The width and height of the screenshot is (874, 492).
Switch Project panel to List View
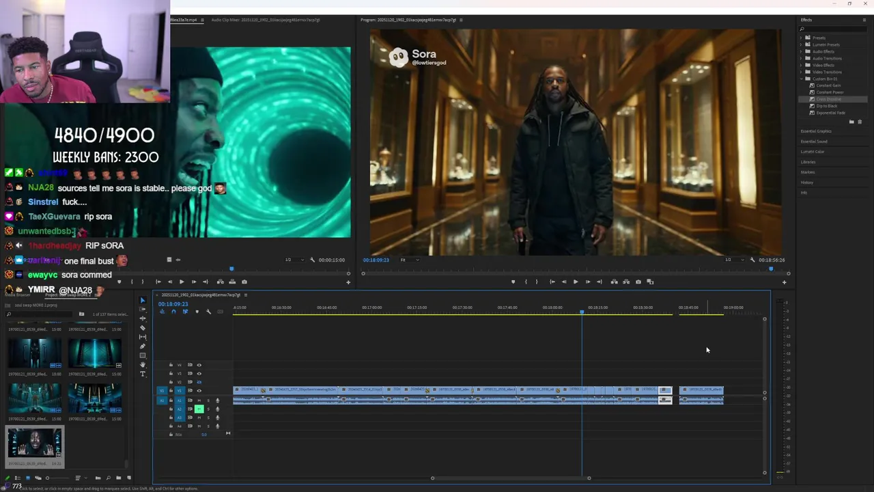point(17,478)
